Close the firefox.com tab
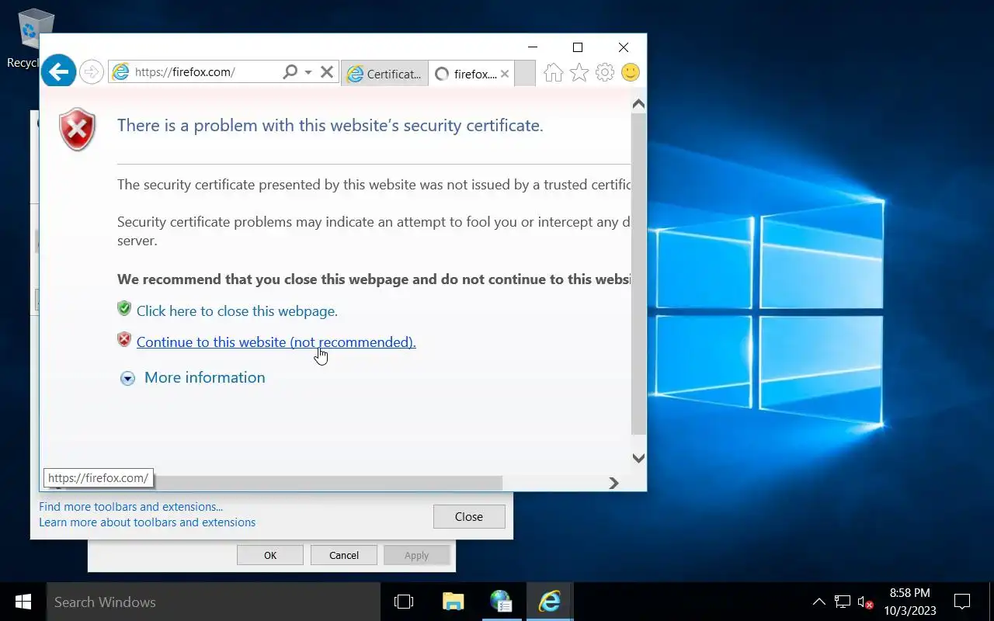The width and height of the screenshot is (994, 621). (505, 74)
